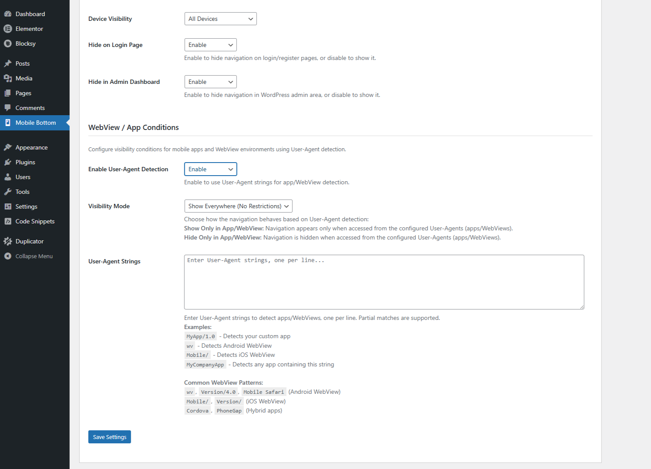Click the Plugins plug icon
651x469 pixels.
7,162
